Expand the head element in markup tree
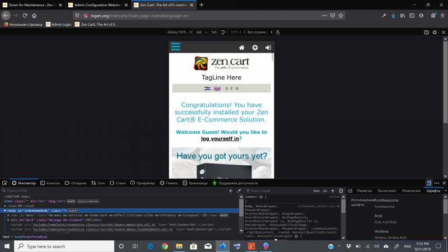Screen dimensions: 448x252 coord(5,206)
